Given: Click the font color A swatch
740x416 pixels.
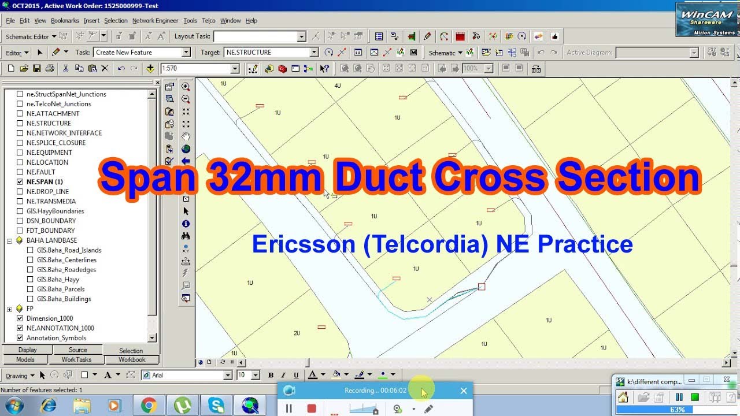Looking at the screenshot, I should point(313,375).
